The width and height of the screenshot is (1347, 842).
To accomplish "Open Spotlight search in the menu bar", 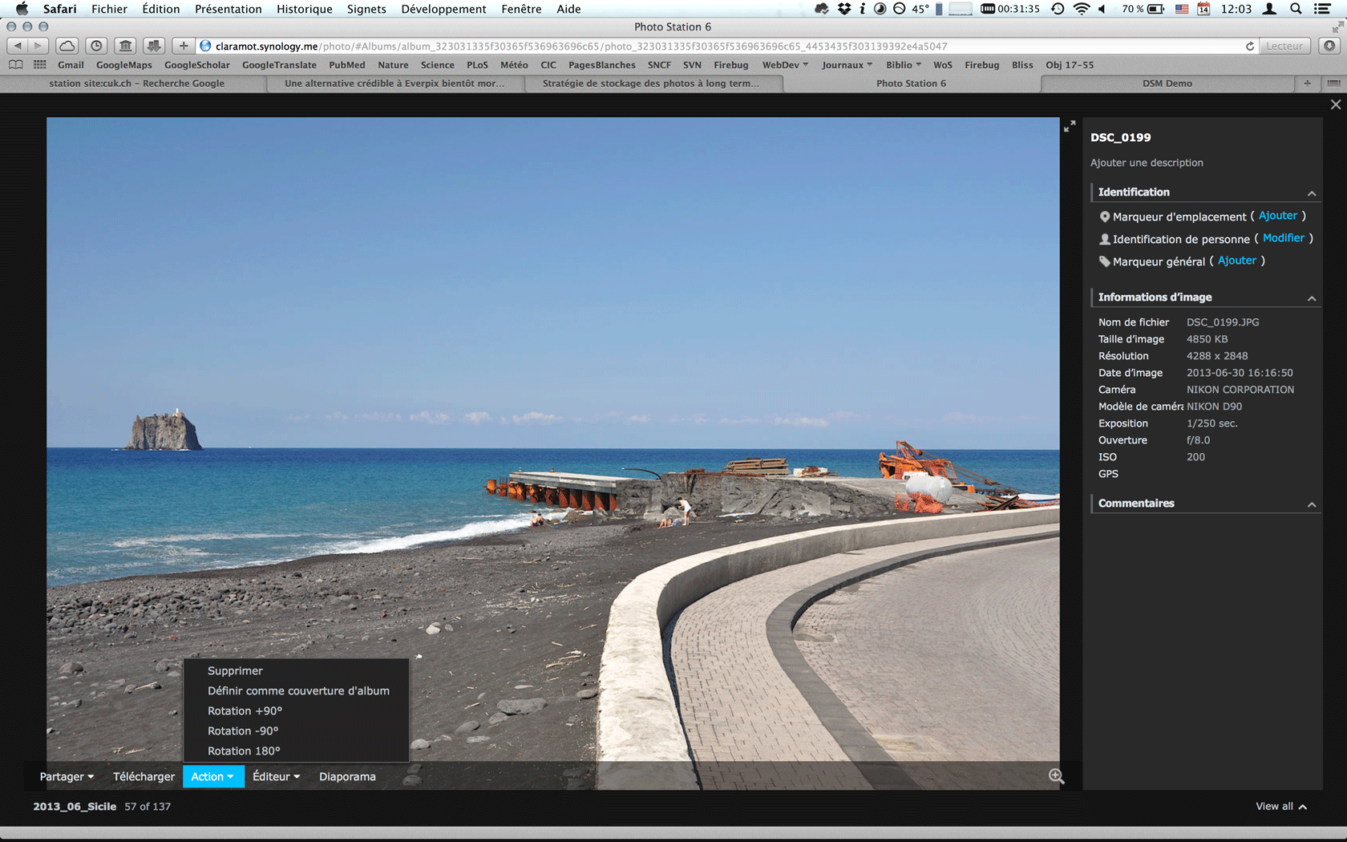I will tap(1296, 9).
